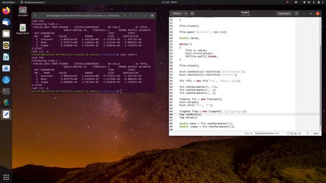Close the terminal window
This screenshot has height=183, width=326.
tap(152, 16)
